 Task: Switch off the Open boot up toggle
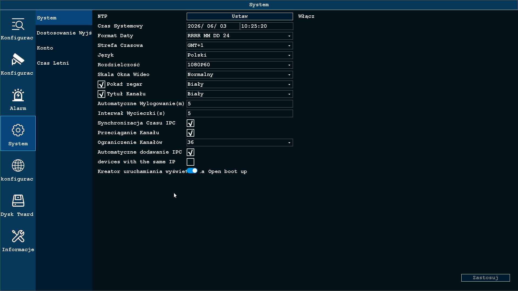[192, 171]
